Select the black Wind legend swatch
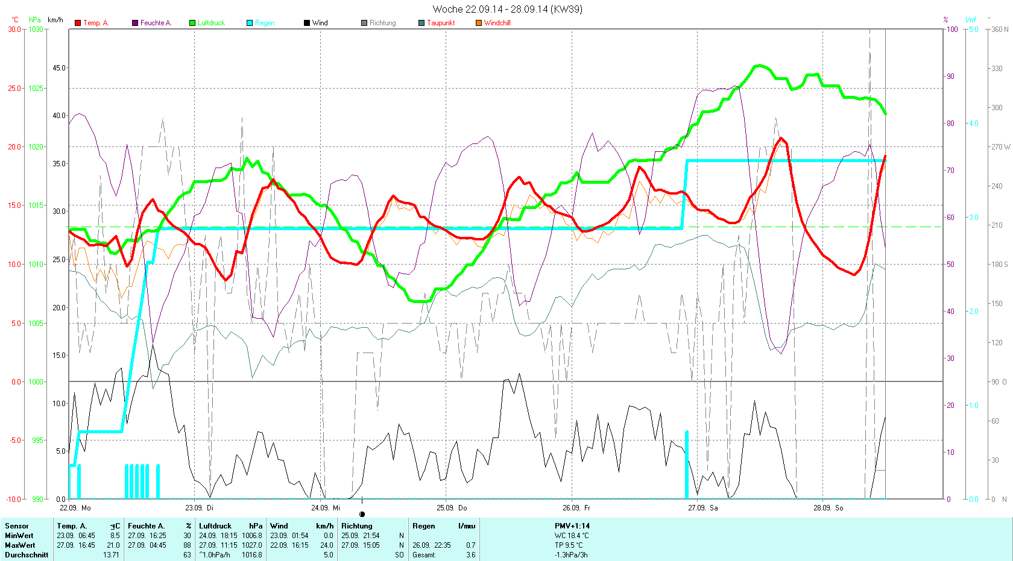This screenshot has height=561, width=1013. pyautogui.click(x=307, y=23)
